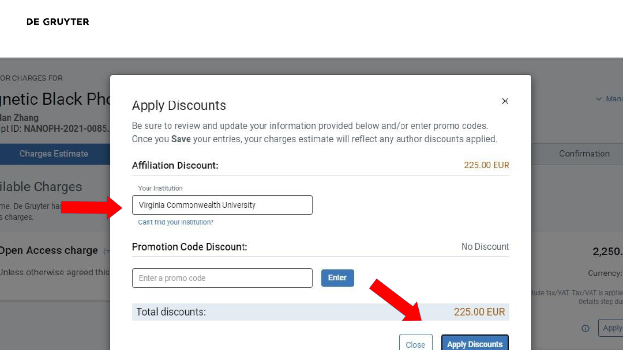Click the De Gruyter logo
This screenshot has height=350, width=623.
tap(58, 22)
